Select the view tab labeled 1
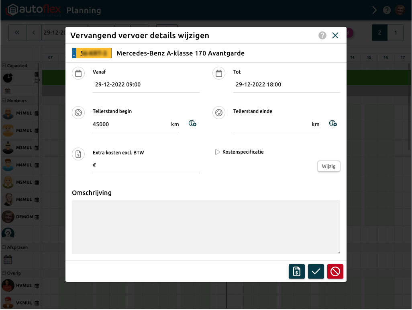The width and height of the screenshot is (412, 310). pyautogui.click(x=396, y=33)
